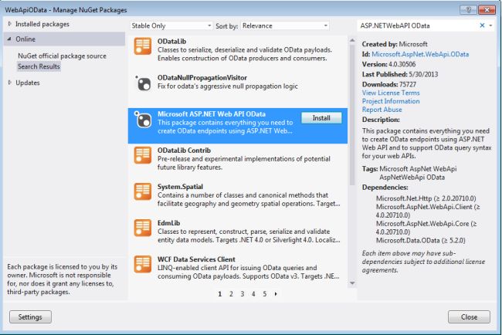The image size is (502, 335).
Task: Select the ODataNullPropagationVisitor package title
Action: (x=202, y=78)
